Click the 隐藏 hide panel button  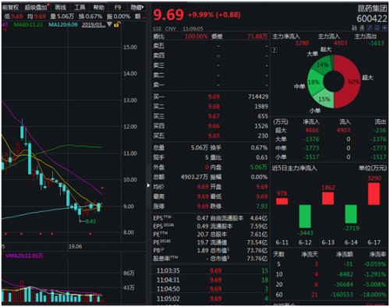pyautogui.click(x=137, y=8)
